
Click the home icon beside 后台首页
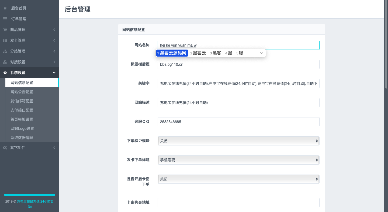click(x=5, y=8)
